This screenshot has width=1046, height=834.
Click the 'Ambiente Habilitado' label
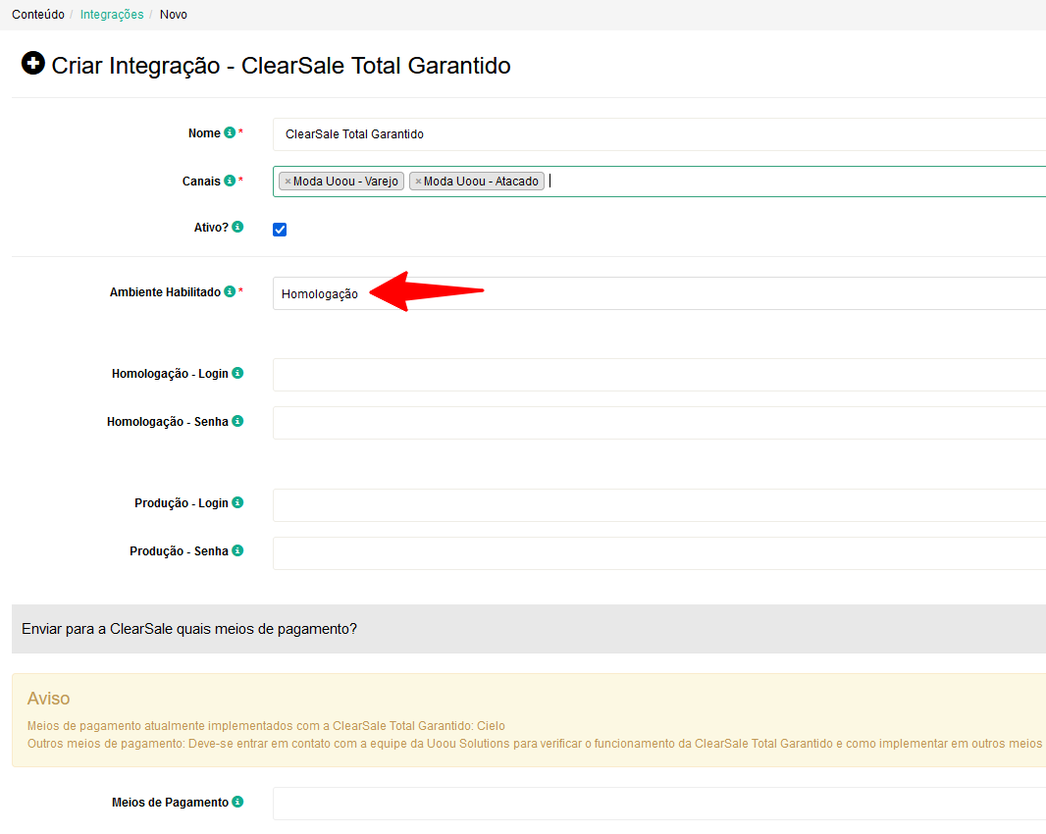tap(165, 292)
